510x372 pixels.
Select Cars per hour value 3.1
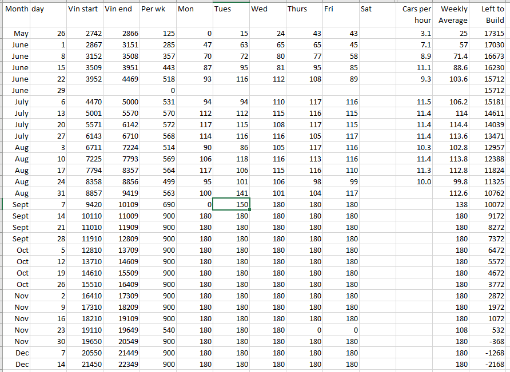point(415,34)
